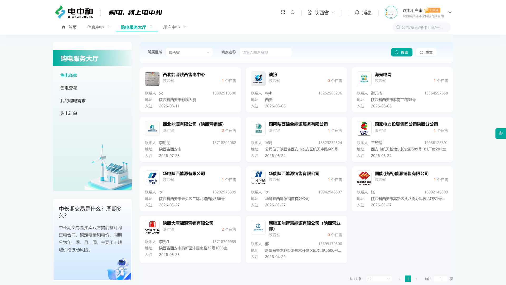506x285 pixels.
Task: Click the 国能(陕西)能源销售 logo
Action: pyautogui.click(x=364, y=178)
